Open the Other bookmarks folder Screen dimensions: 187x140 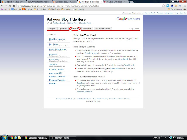(177, 9)
